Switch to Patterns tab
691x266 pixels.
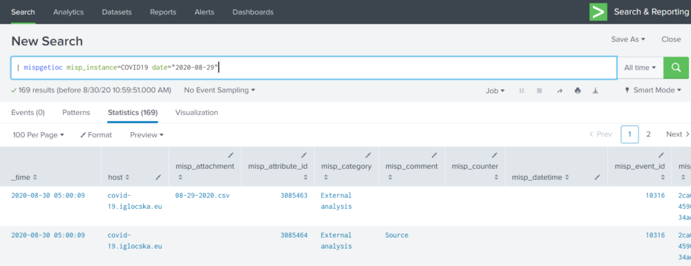76,112
